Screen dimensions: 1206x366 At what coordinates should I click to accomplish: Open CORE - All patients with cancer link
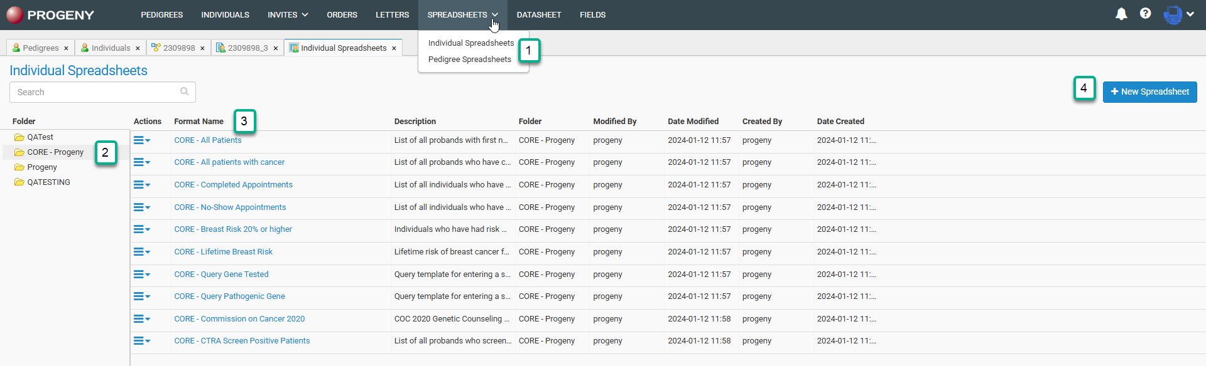point(229,162)
